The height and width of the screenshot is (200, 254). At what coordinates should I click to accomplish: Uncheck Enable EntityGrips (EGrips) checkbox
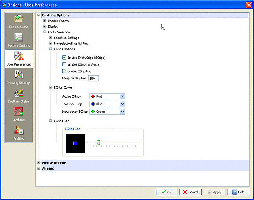tap(64, 58)
